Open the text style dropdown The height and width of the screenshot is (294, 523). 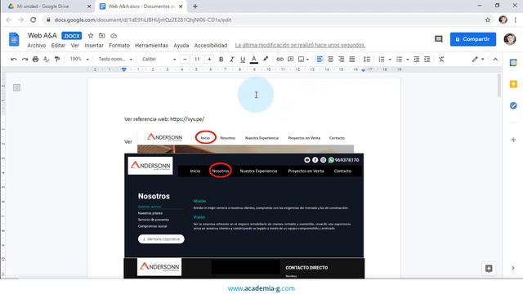(115, 60)
